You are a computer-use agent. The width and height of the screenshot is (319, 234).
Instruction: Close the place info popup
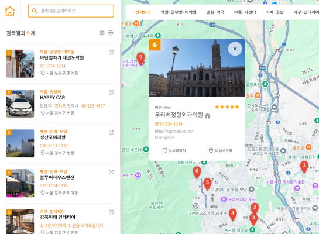point(235,49)
